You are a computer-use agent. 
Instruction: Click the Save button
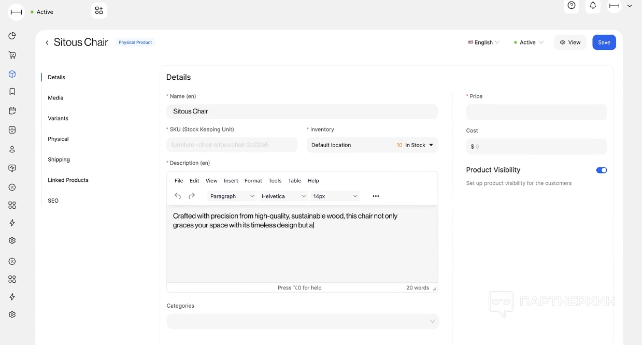click(604, 42)
